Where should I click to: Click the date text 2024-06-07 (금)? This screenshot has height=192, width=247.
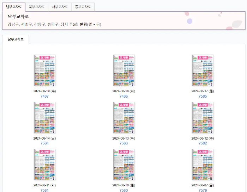tap(203, 185)
